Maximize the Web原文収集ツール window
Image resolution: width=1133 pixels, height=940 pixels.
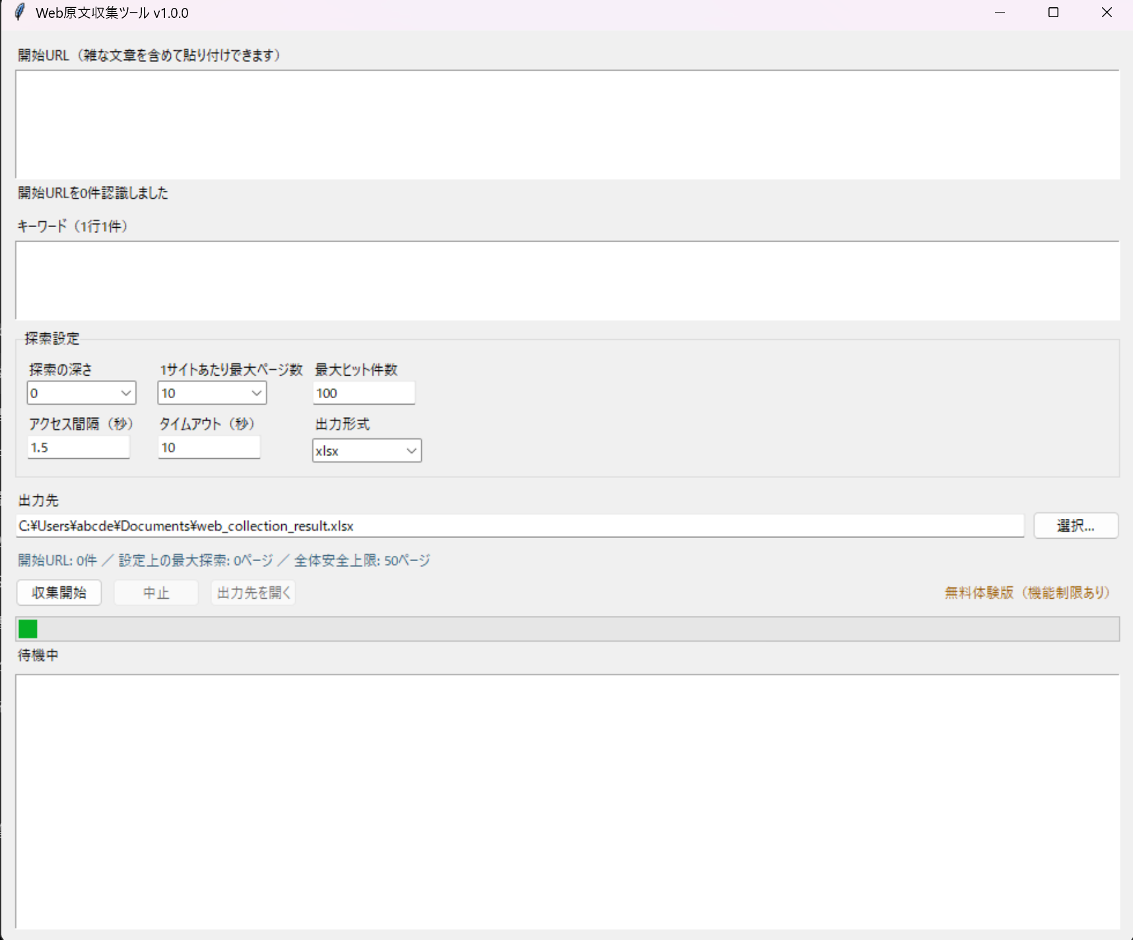(x=1054, y=13)
